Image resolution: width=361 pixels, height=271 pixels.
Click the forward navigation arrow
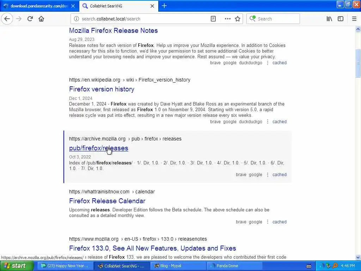(19, 19)
